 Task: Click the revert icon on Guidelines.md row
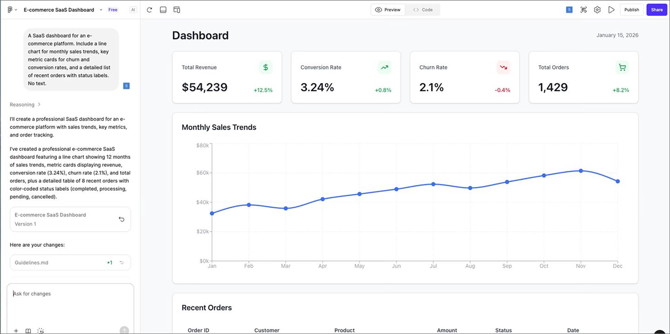click(x=121, y=262)
